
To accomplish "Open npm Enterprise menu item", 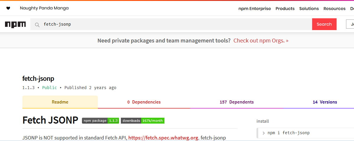I will (255, 9).
